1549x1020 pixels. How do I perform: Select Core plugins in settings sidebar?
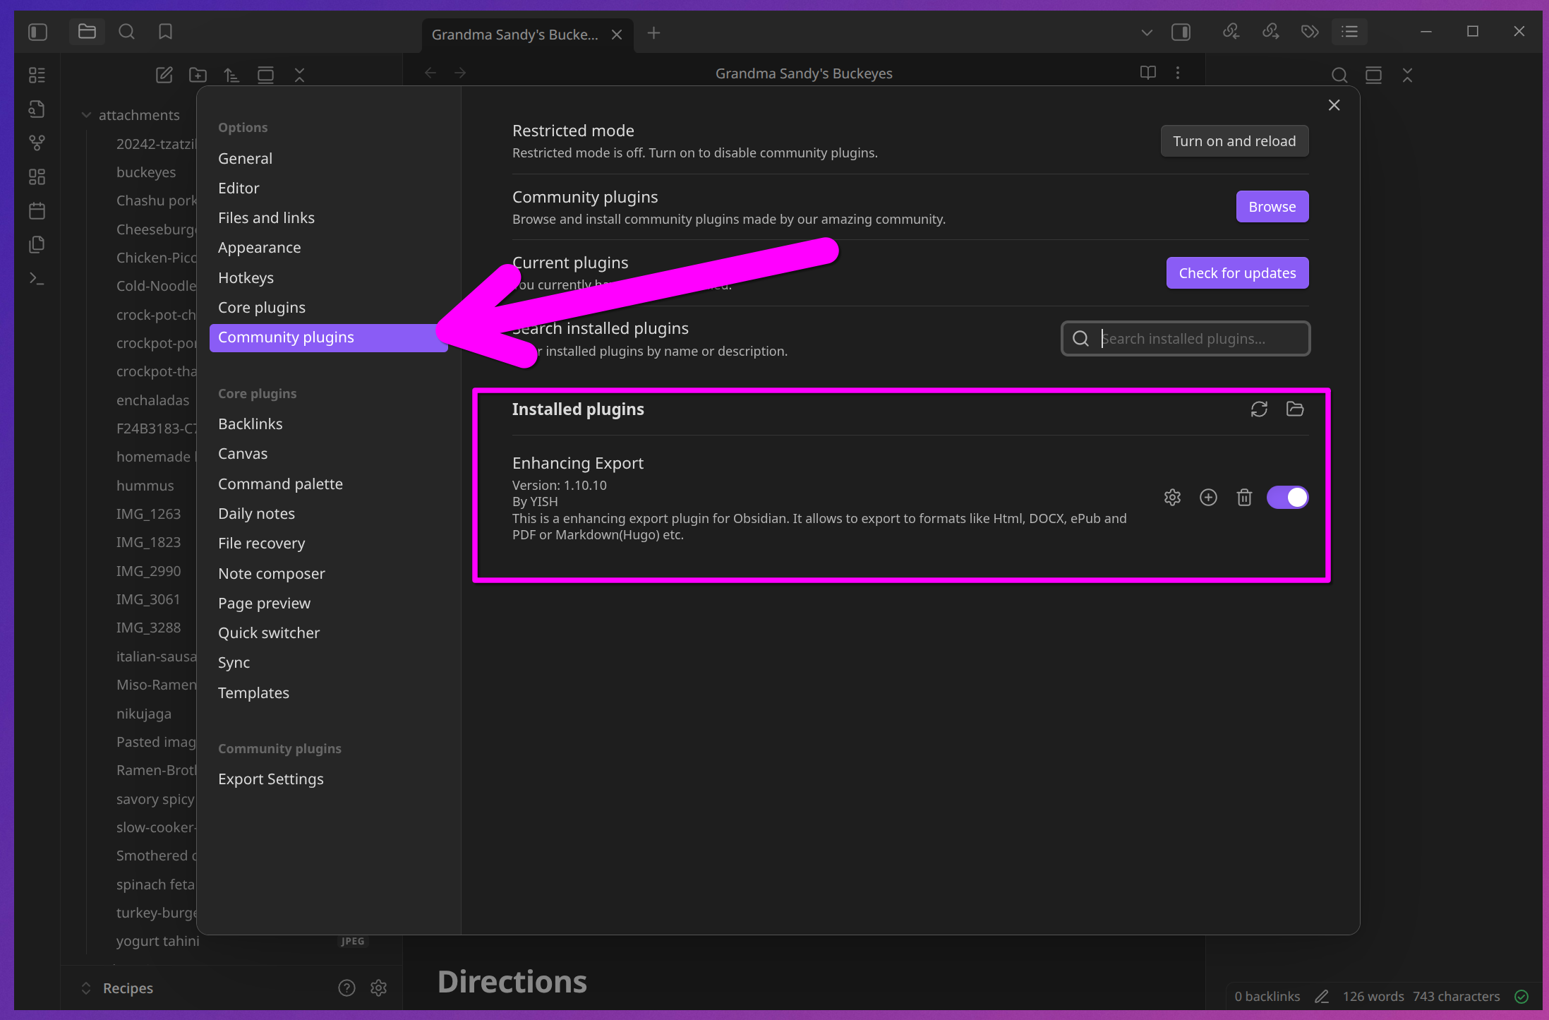(262, 308)
